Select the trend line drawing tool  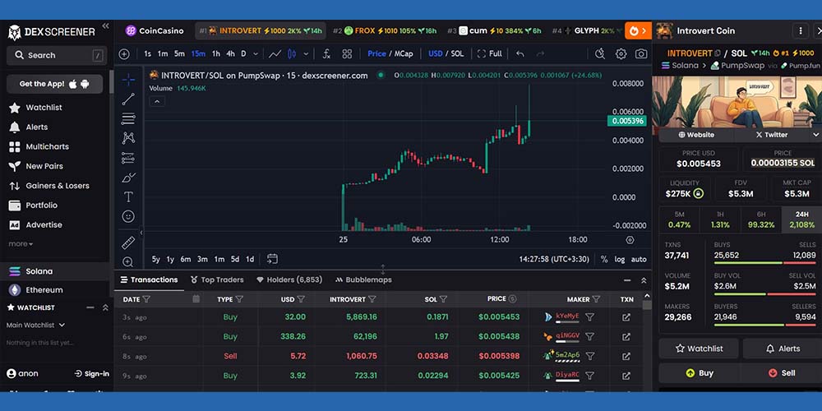[x=128, y=99]
